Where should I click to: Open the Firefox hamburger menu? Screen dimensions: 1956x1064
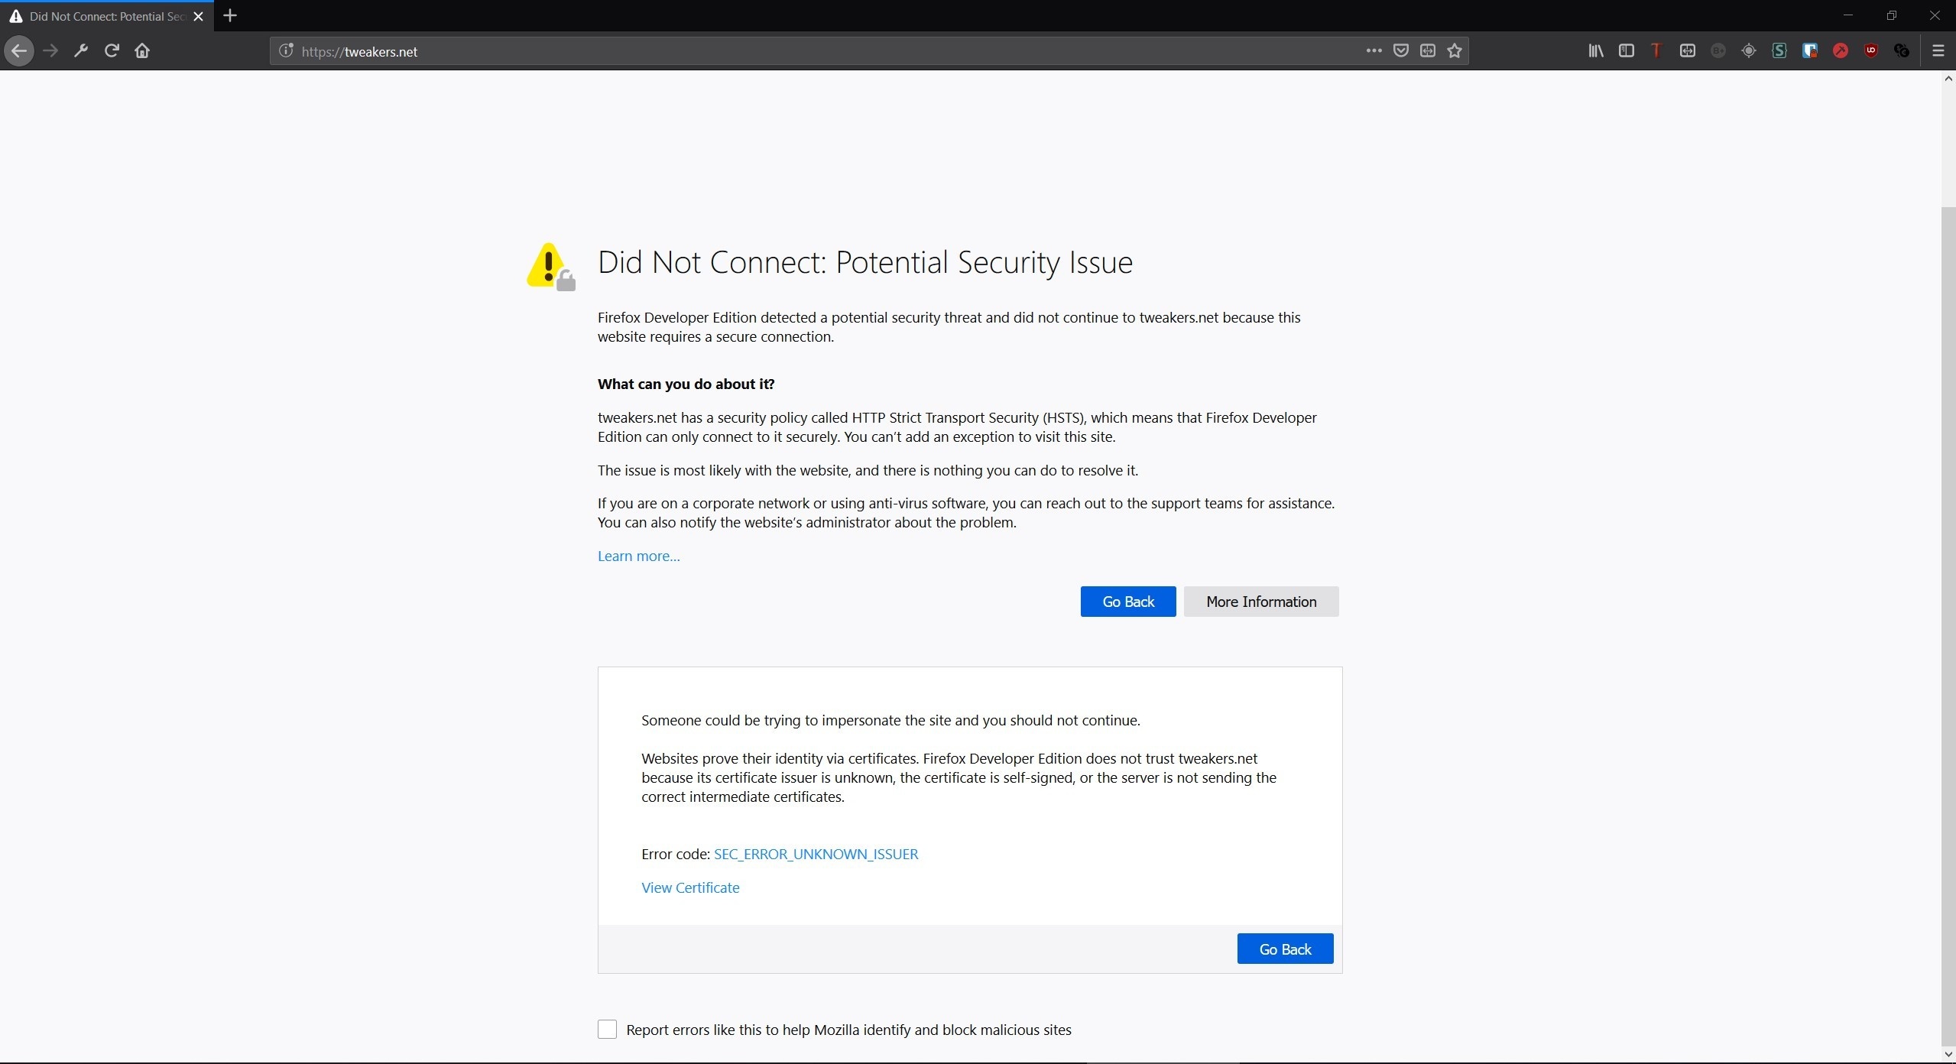1938,51
